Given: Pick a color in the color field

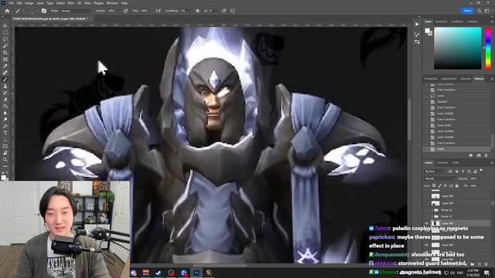Looking at the screenshot, I should pyautogui.click(x=458, y=48).
